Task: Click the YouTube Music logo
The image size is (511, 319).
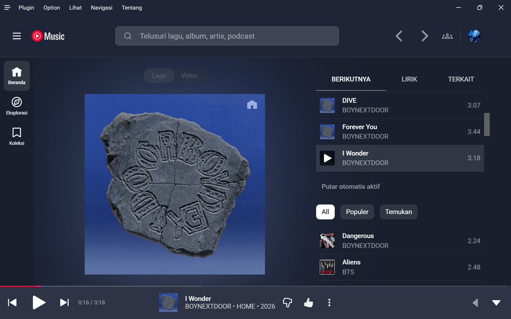Action: [48, 36]
